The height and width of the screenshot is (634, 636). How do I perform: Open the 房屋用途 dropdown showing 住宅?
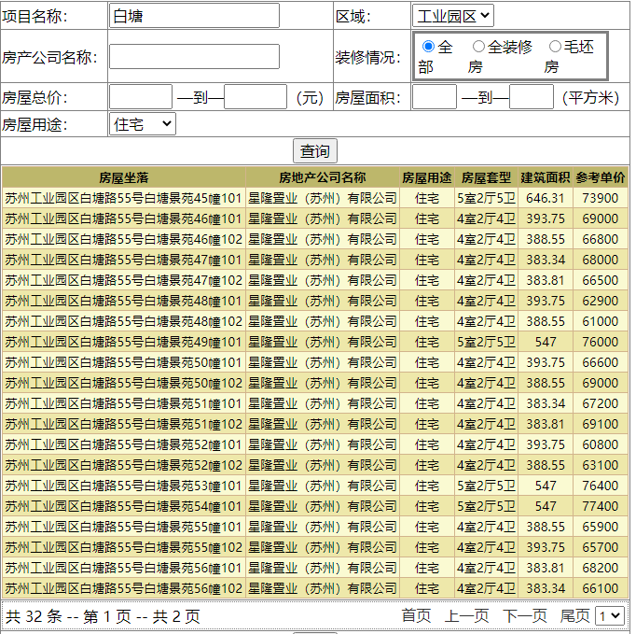coord(143,124)
